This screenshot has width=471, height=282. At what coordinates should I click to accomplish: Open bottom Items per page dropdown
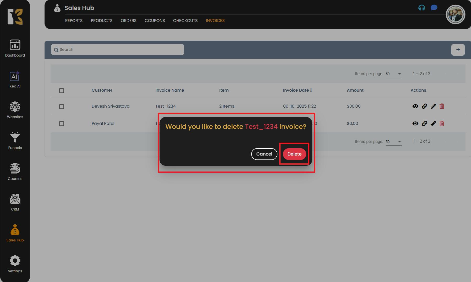(x=393, y=142)
